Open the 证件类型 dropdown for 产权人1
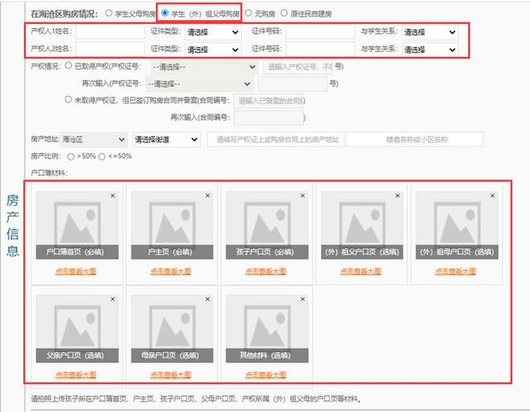 coord(214,32)
